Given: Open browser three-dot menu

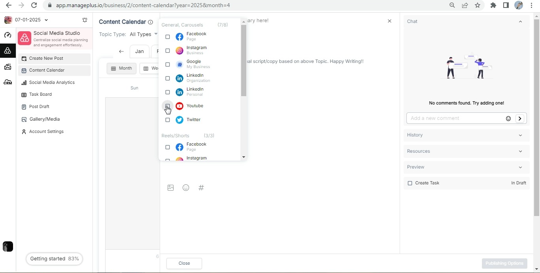Looking at the screenshot, I should [532, 5].
